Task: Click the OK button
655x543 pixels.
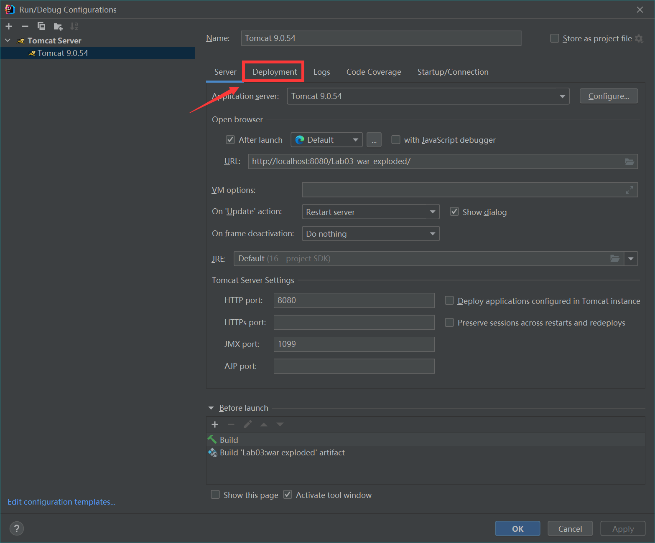Action: [517, 528]
